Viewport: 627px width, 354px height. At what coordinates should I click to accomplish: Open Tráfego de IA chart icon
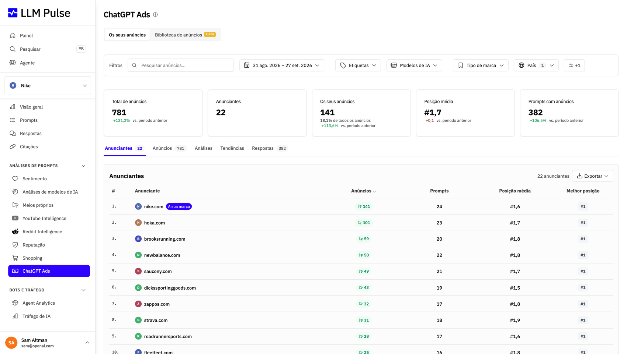(x=15, y=316)
